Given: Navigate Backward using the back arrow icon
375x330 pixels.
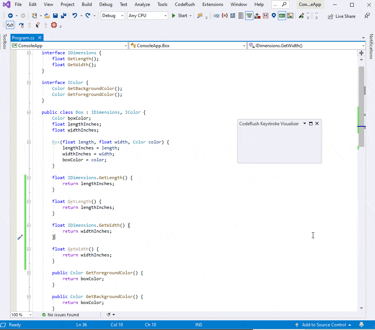Looking at the screenshot, I should tap(11, 16).
